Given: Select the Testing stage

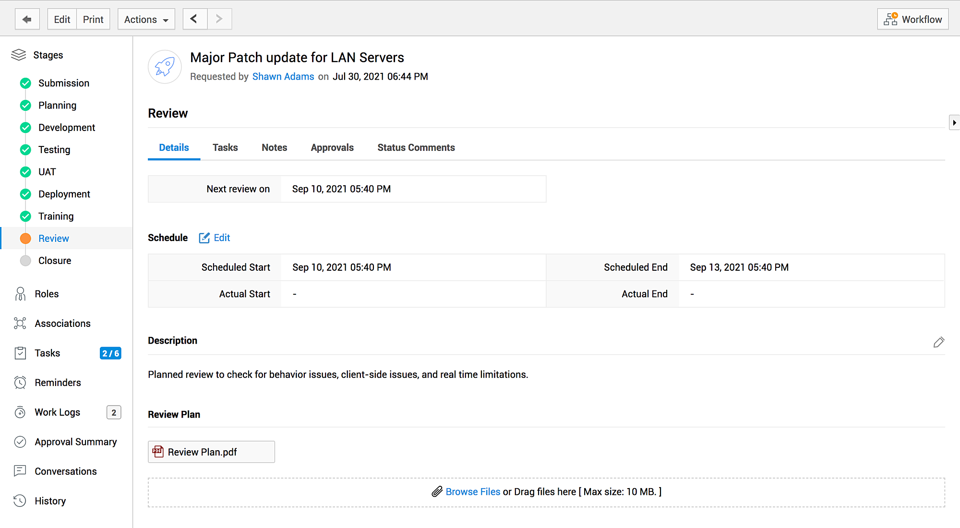Looking at the screenshot, I should point(54,150).
